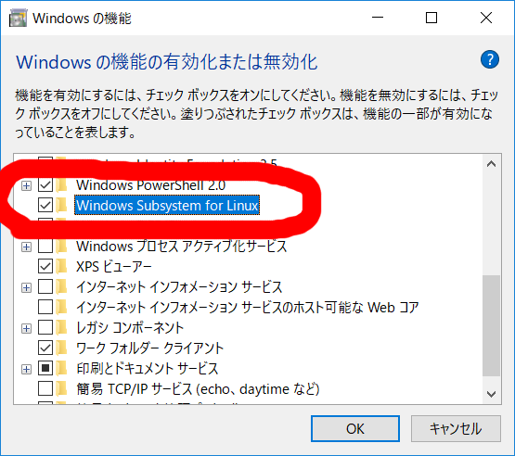This screenshot has width=515, height=456.
Task: Click folder icon beside Windows PowerShell 2.0
Action: point(62,185)
